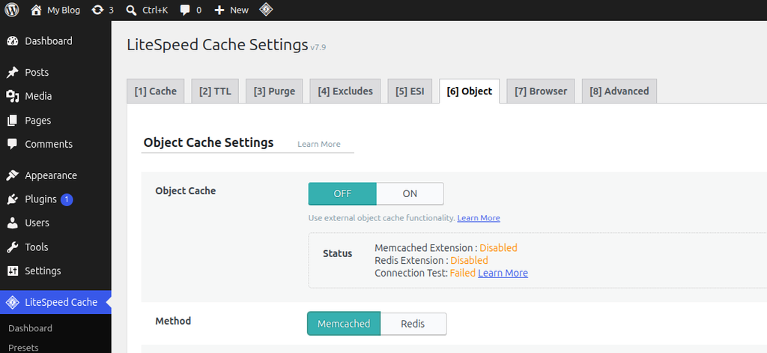Image resolution: width=767 pixels, height=353 pixels.
Task: Open Learn More beside Object Cache Settings
Action: 319,144
